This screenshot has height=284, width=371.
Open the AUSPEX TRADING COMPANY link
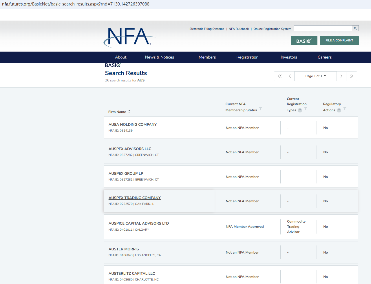pyautogui.click(x=134, y=198)
